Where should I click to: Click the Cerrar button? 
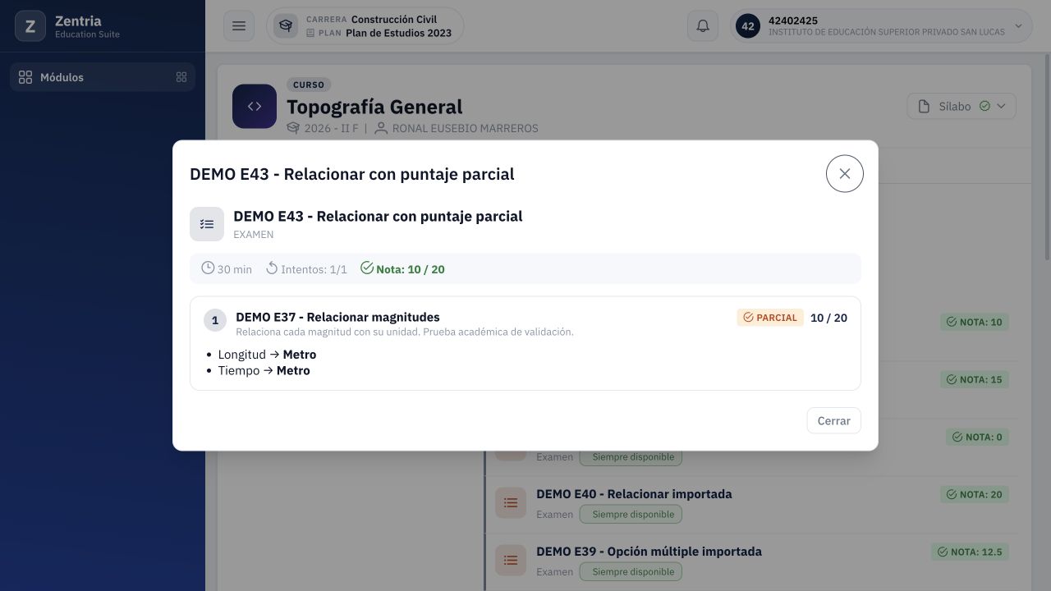tap(833, 420)
